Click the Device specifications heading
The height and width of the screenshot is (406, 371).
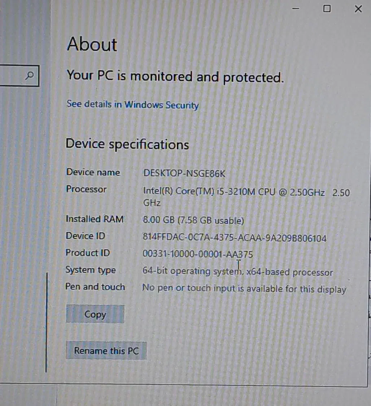[x=127, y=144]
